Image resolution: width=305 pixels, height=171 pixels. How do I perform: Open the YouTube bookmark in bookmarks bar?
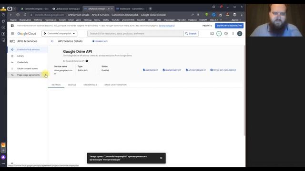(x=115, y=20)
